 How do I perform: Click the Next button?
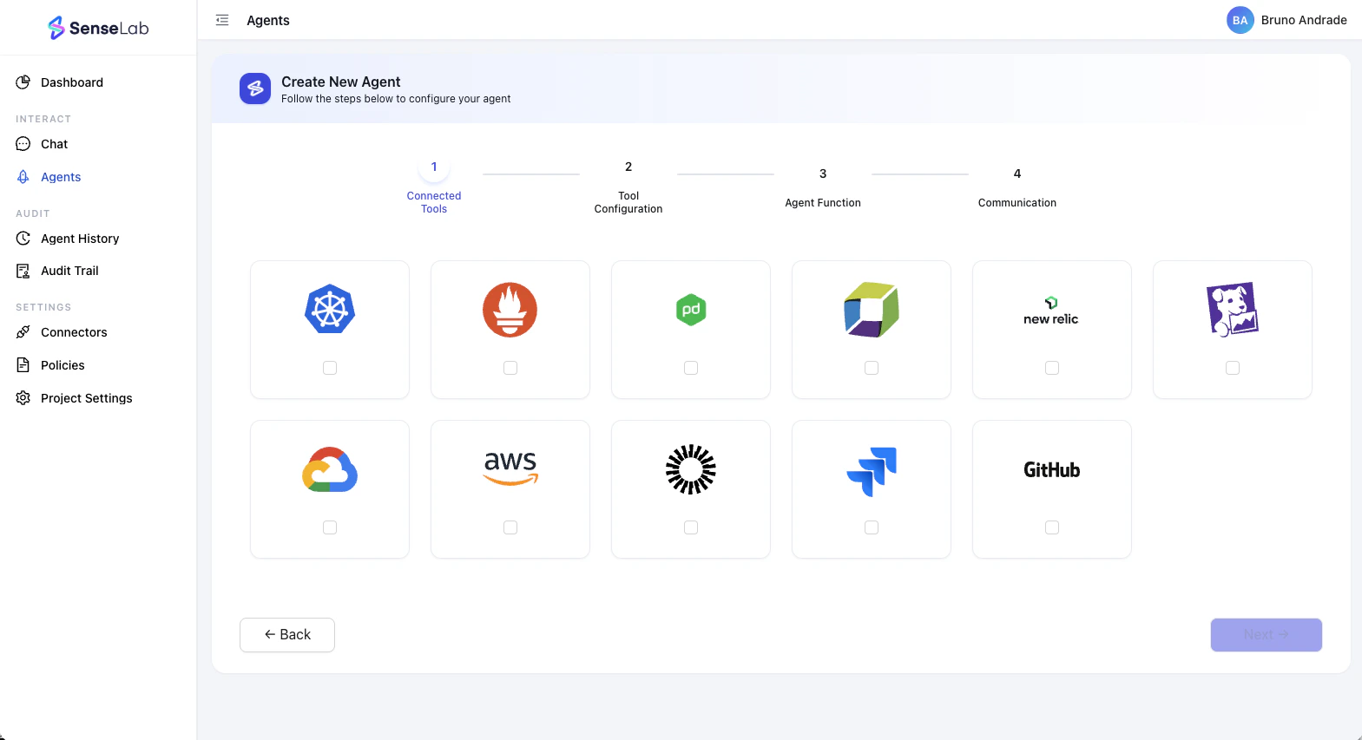(1267, 635)
